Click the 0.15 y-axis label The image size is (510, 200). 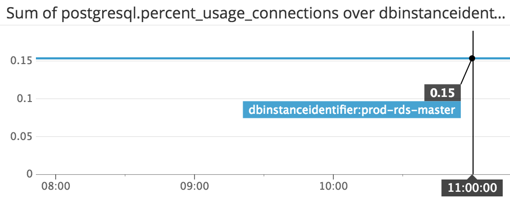pyautogui.click(x=22, y=61)
